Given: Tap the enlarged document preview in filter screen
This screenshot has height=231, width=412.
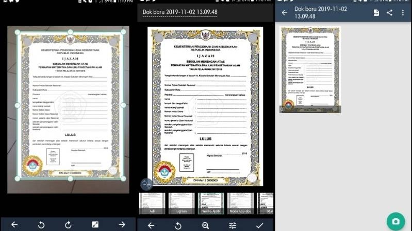Looking at the screenshot, I should point(205,106).
